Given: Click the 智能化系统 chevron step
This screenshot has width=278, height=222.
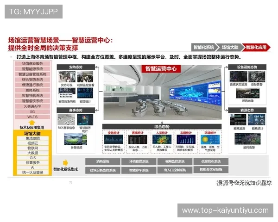Looking at the screenshot, I should point(204,47).
